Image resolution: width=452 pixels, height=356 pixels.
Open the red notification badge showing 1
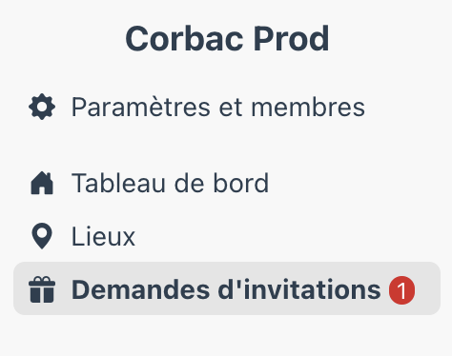[x=401, y=290]
